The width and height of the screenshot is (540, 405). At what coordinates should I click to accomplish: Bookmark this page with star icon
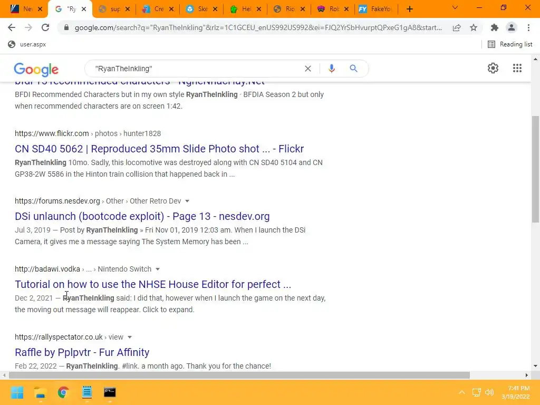[x=474, y=27]
